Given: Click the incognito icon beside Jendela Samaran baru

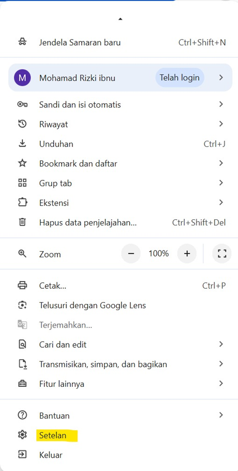Looking at the screenshot, I should 22,42.
